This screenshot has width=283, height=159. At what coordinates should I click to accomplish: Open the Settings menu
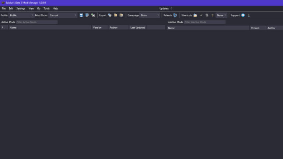[x=21, y=8]
